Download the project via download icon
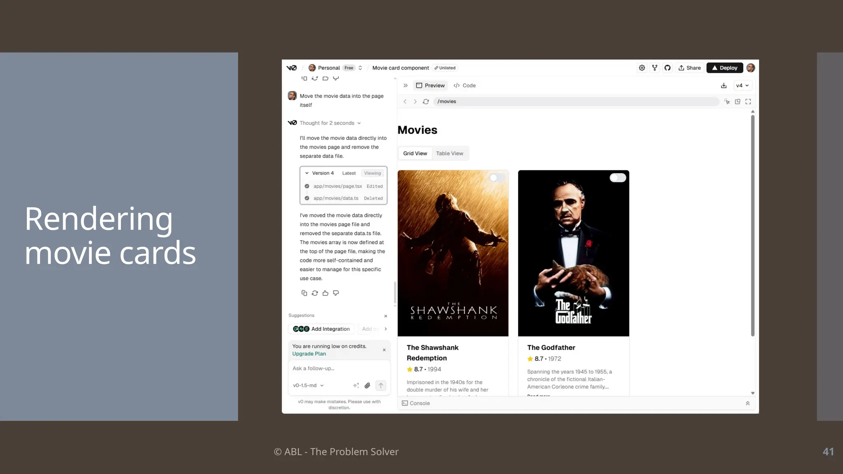Image resolution: width=843 pixels, height=474 pixels. [724, 86]
